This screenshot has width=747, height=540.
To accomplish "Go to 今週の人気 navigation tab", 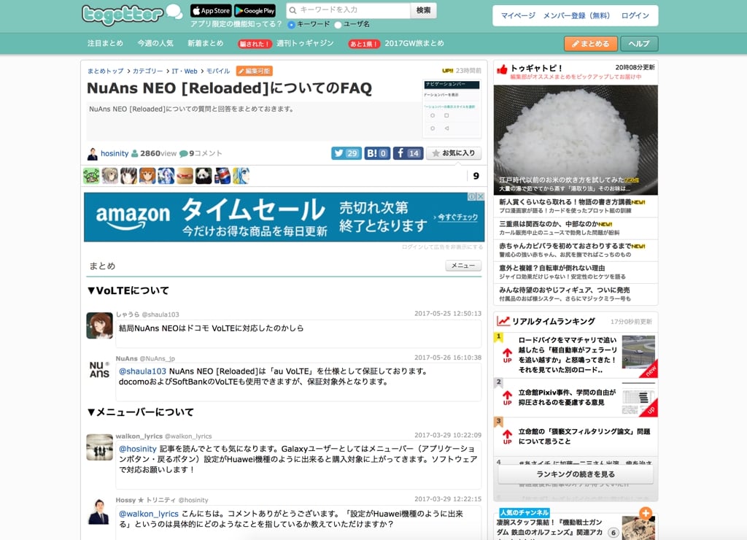I will [x=155, y=43].
